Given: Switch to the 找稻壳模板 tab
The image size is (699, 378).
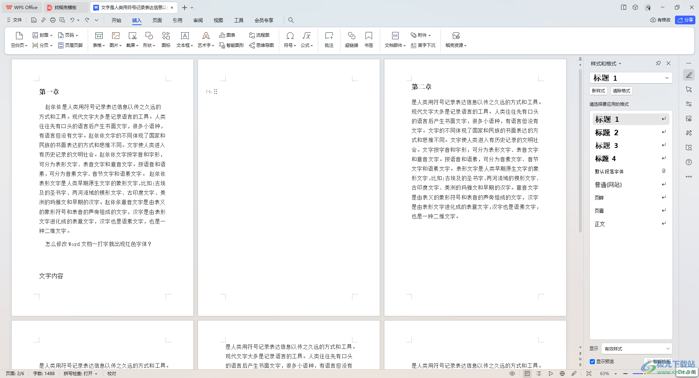Looking at the screenshot, I should coord(66,7).
